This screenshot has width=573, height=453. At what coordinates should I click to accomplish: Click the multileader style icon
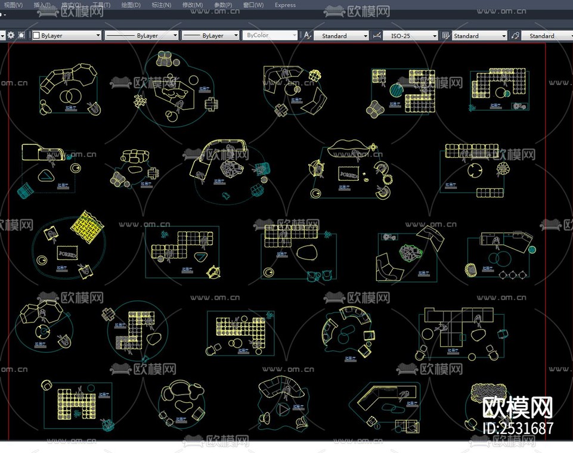click(x=515, y=35)
